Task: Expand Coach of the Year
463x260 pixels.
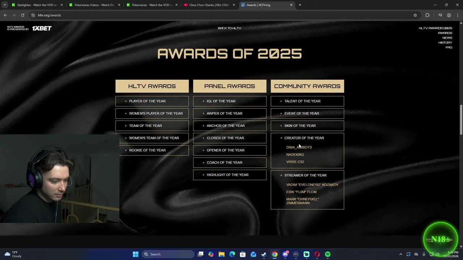Action: [230, 162]
